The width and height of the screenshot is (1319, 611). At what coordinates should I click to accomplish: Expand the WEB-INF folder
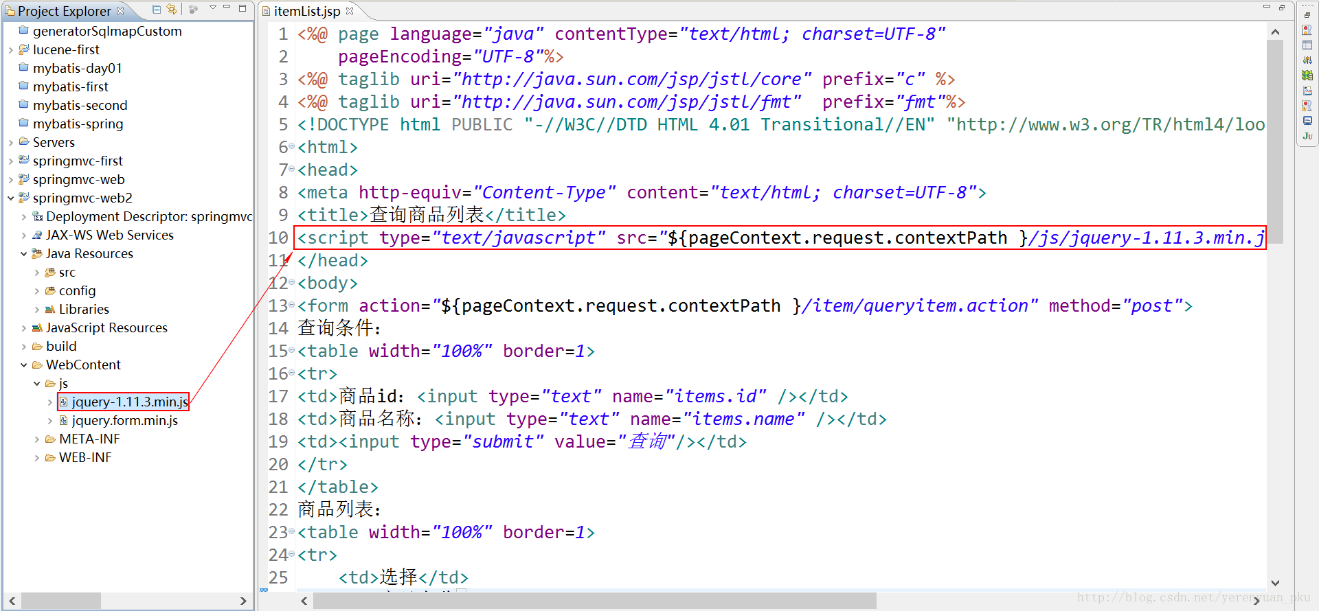tap(36, 457)
